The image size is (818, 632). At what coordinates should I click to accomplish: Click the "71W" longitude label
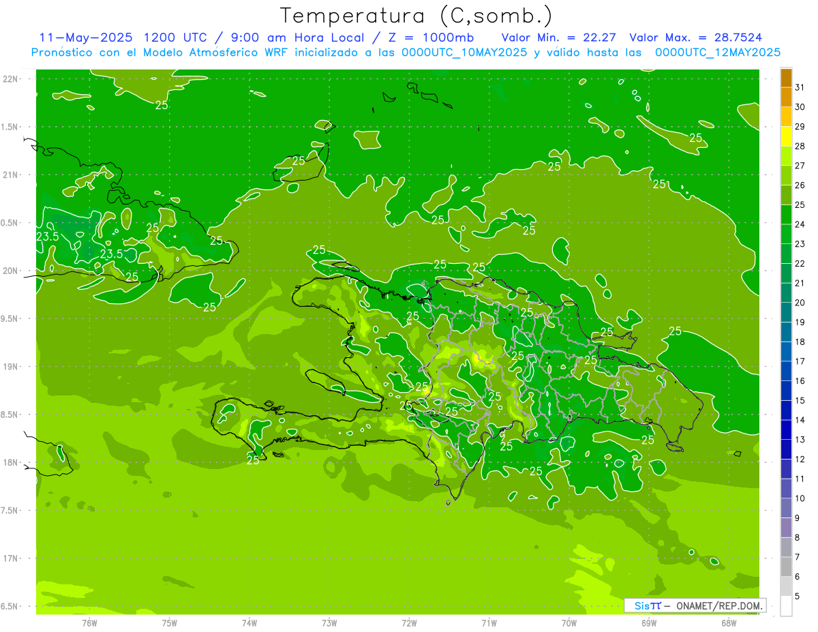(489, 622)
